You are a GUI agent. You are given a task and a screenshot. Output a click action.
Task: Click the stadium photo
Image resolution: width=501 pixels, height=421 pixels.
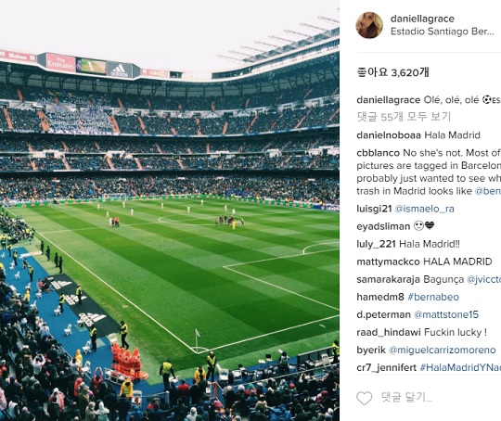click(170, 210)
